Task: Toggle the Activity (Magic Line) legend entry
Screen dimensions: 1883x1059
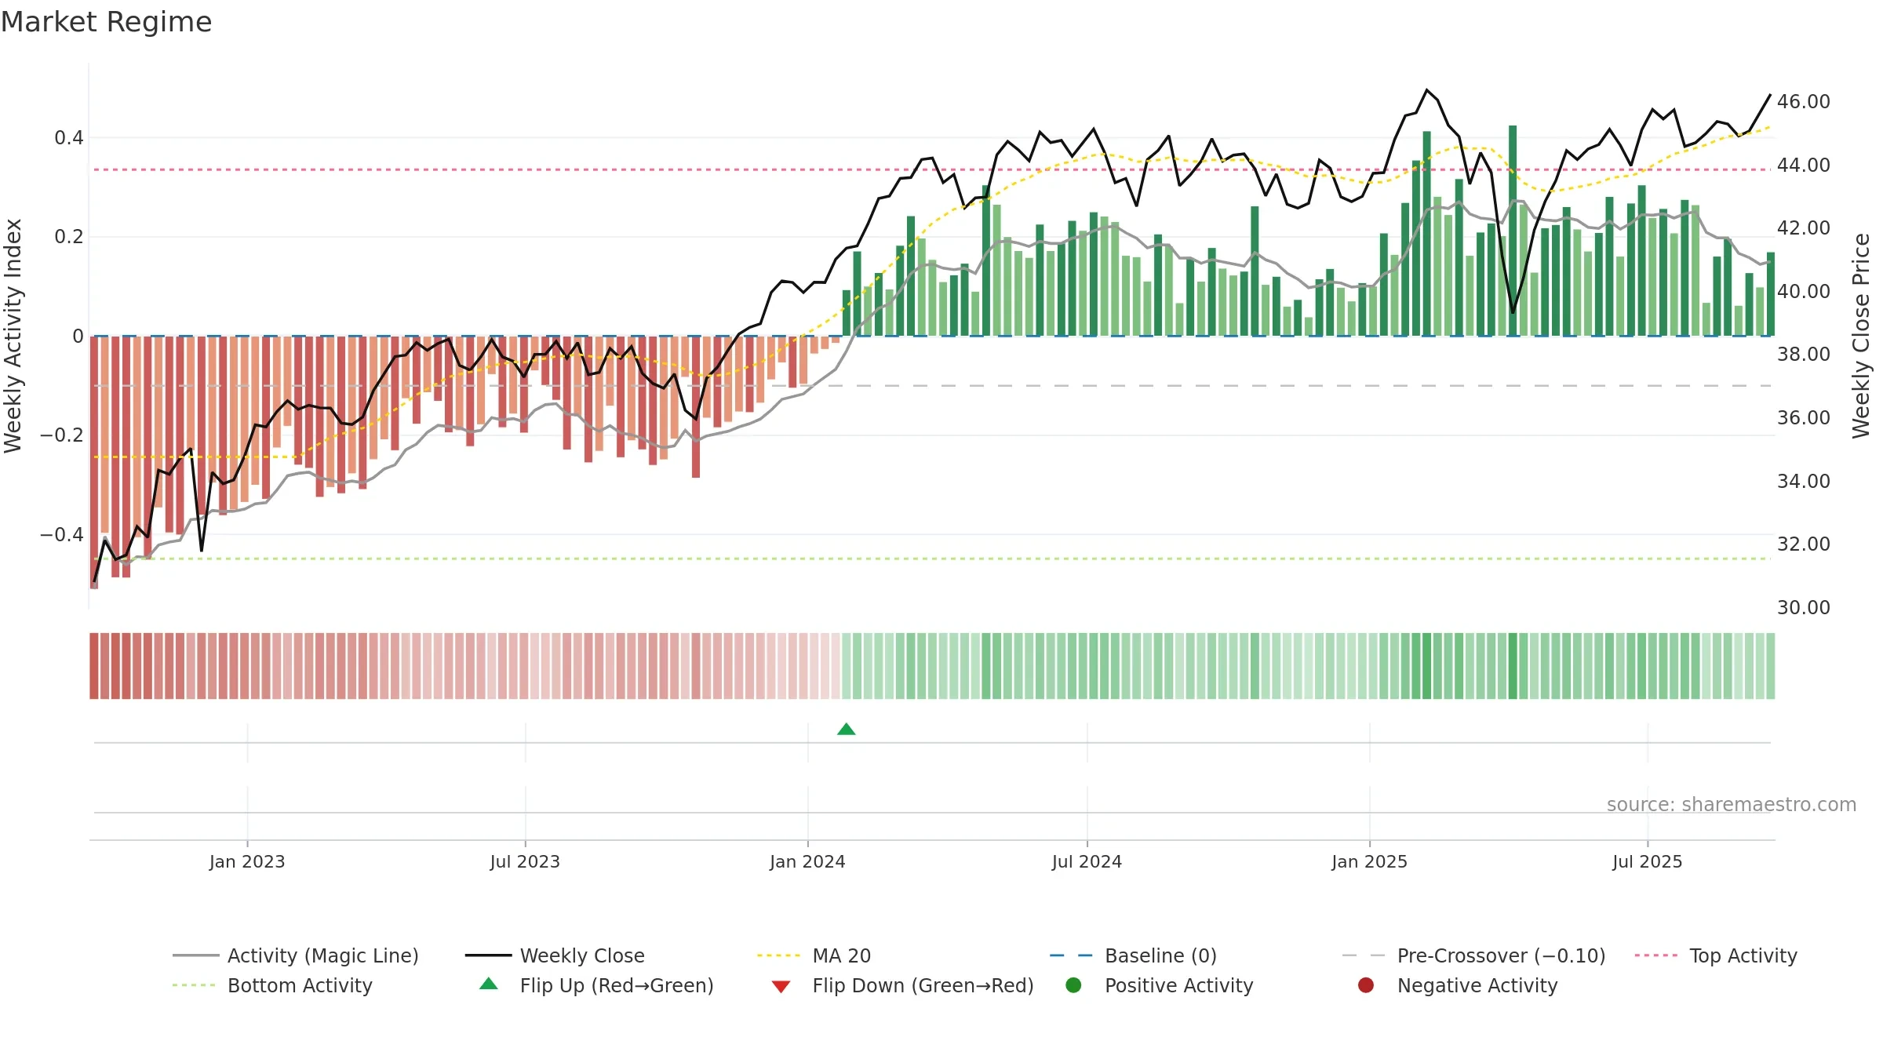Action: click(296, 955)
